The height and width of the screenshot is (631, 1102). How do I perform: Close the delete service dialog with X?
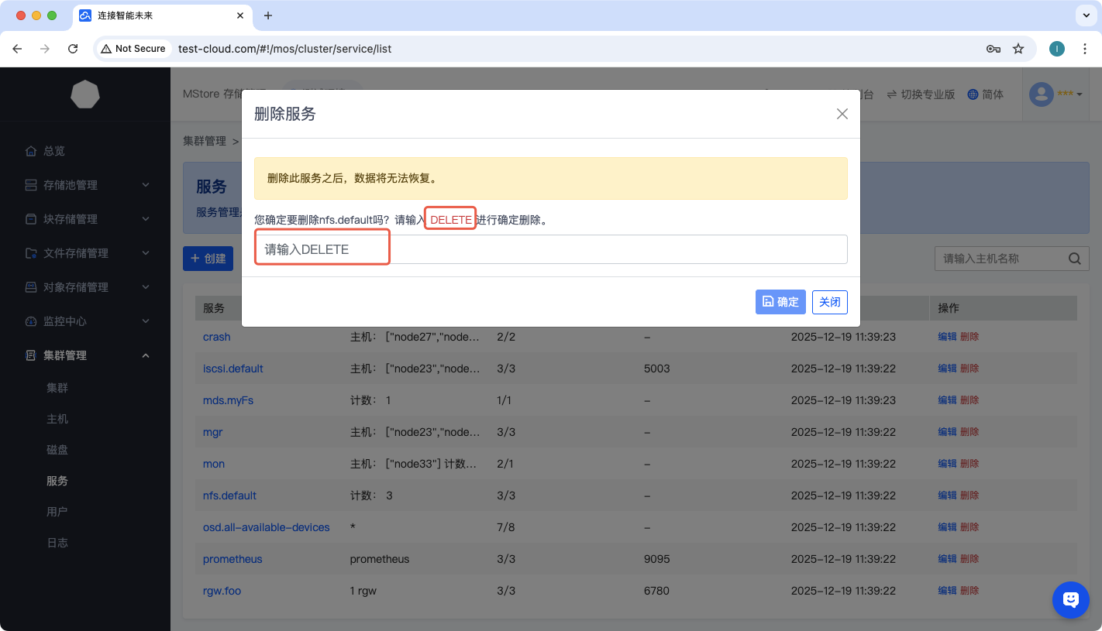[x=842, y=114]
